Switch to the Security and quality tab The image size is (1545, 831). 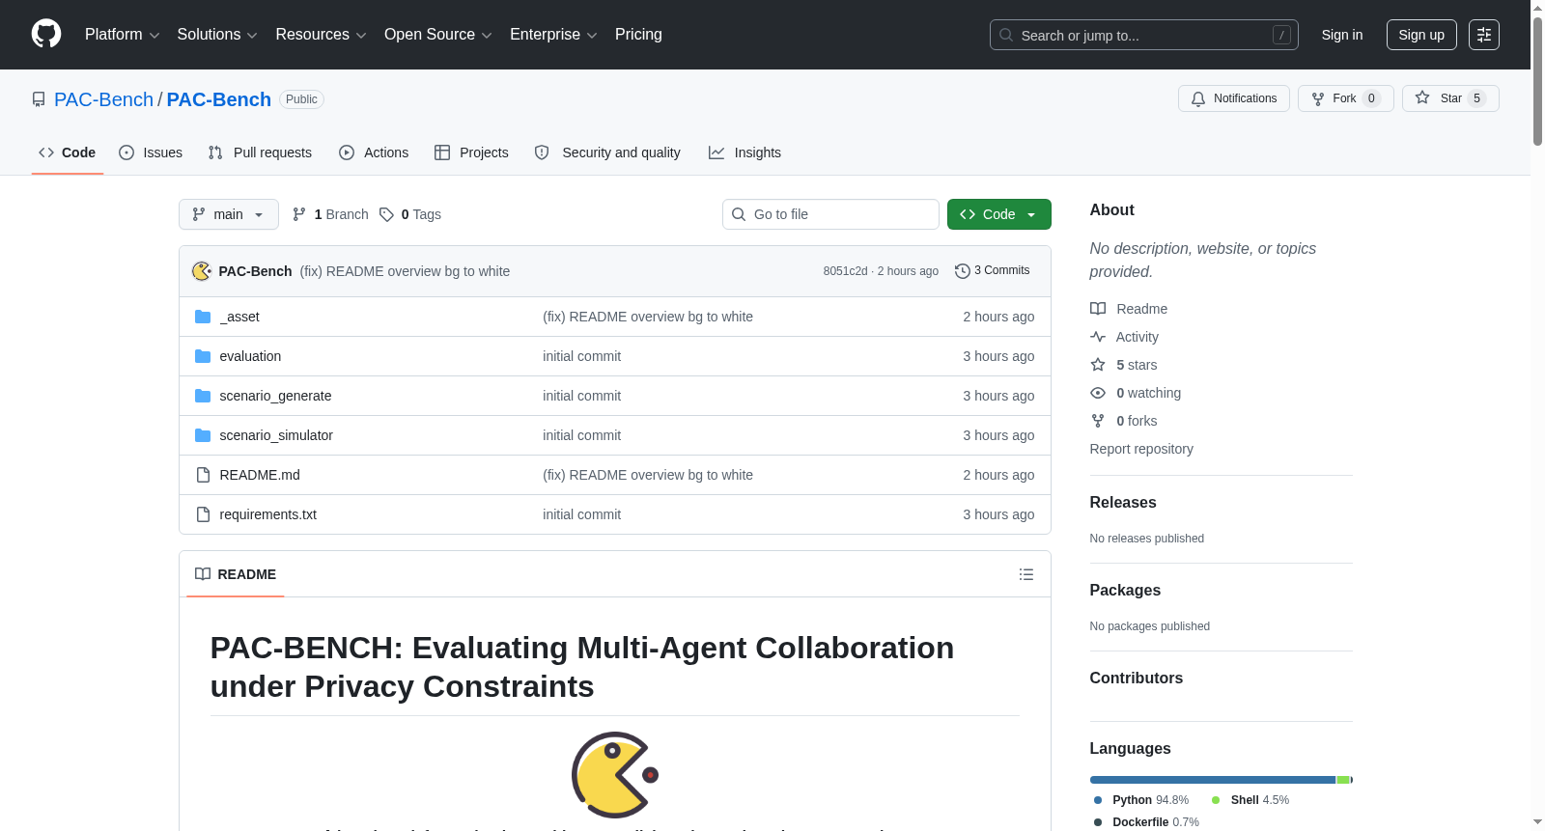click(x=607, y=152)
